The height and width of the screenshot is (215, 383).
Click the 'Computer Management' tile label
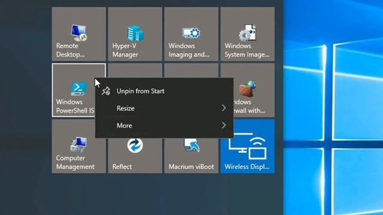(75, 162)
